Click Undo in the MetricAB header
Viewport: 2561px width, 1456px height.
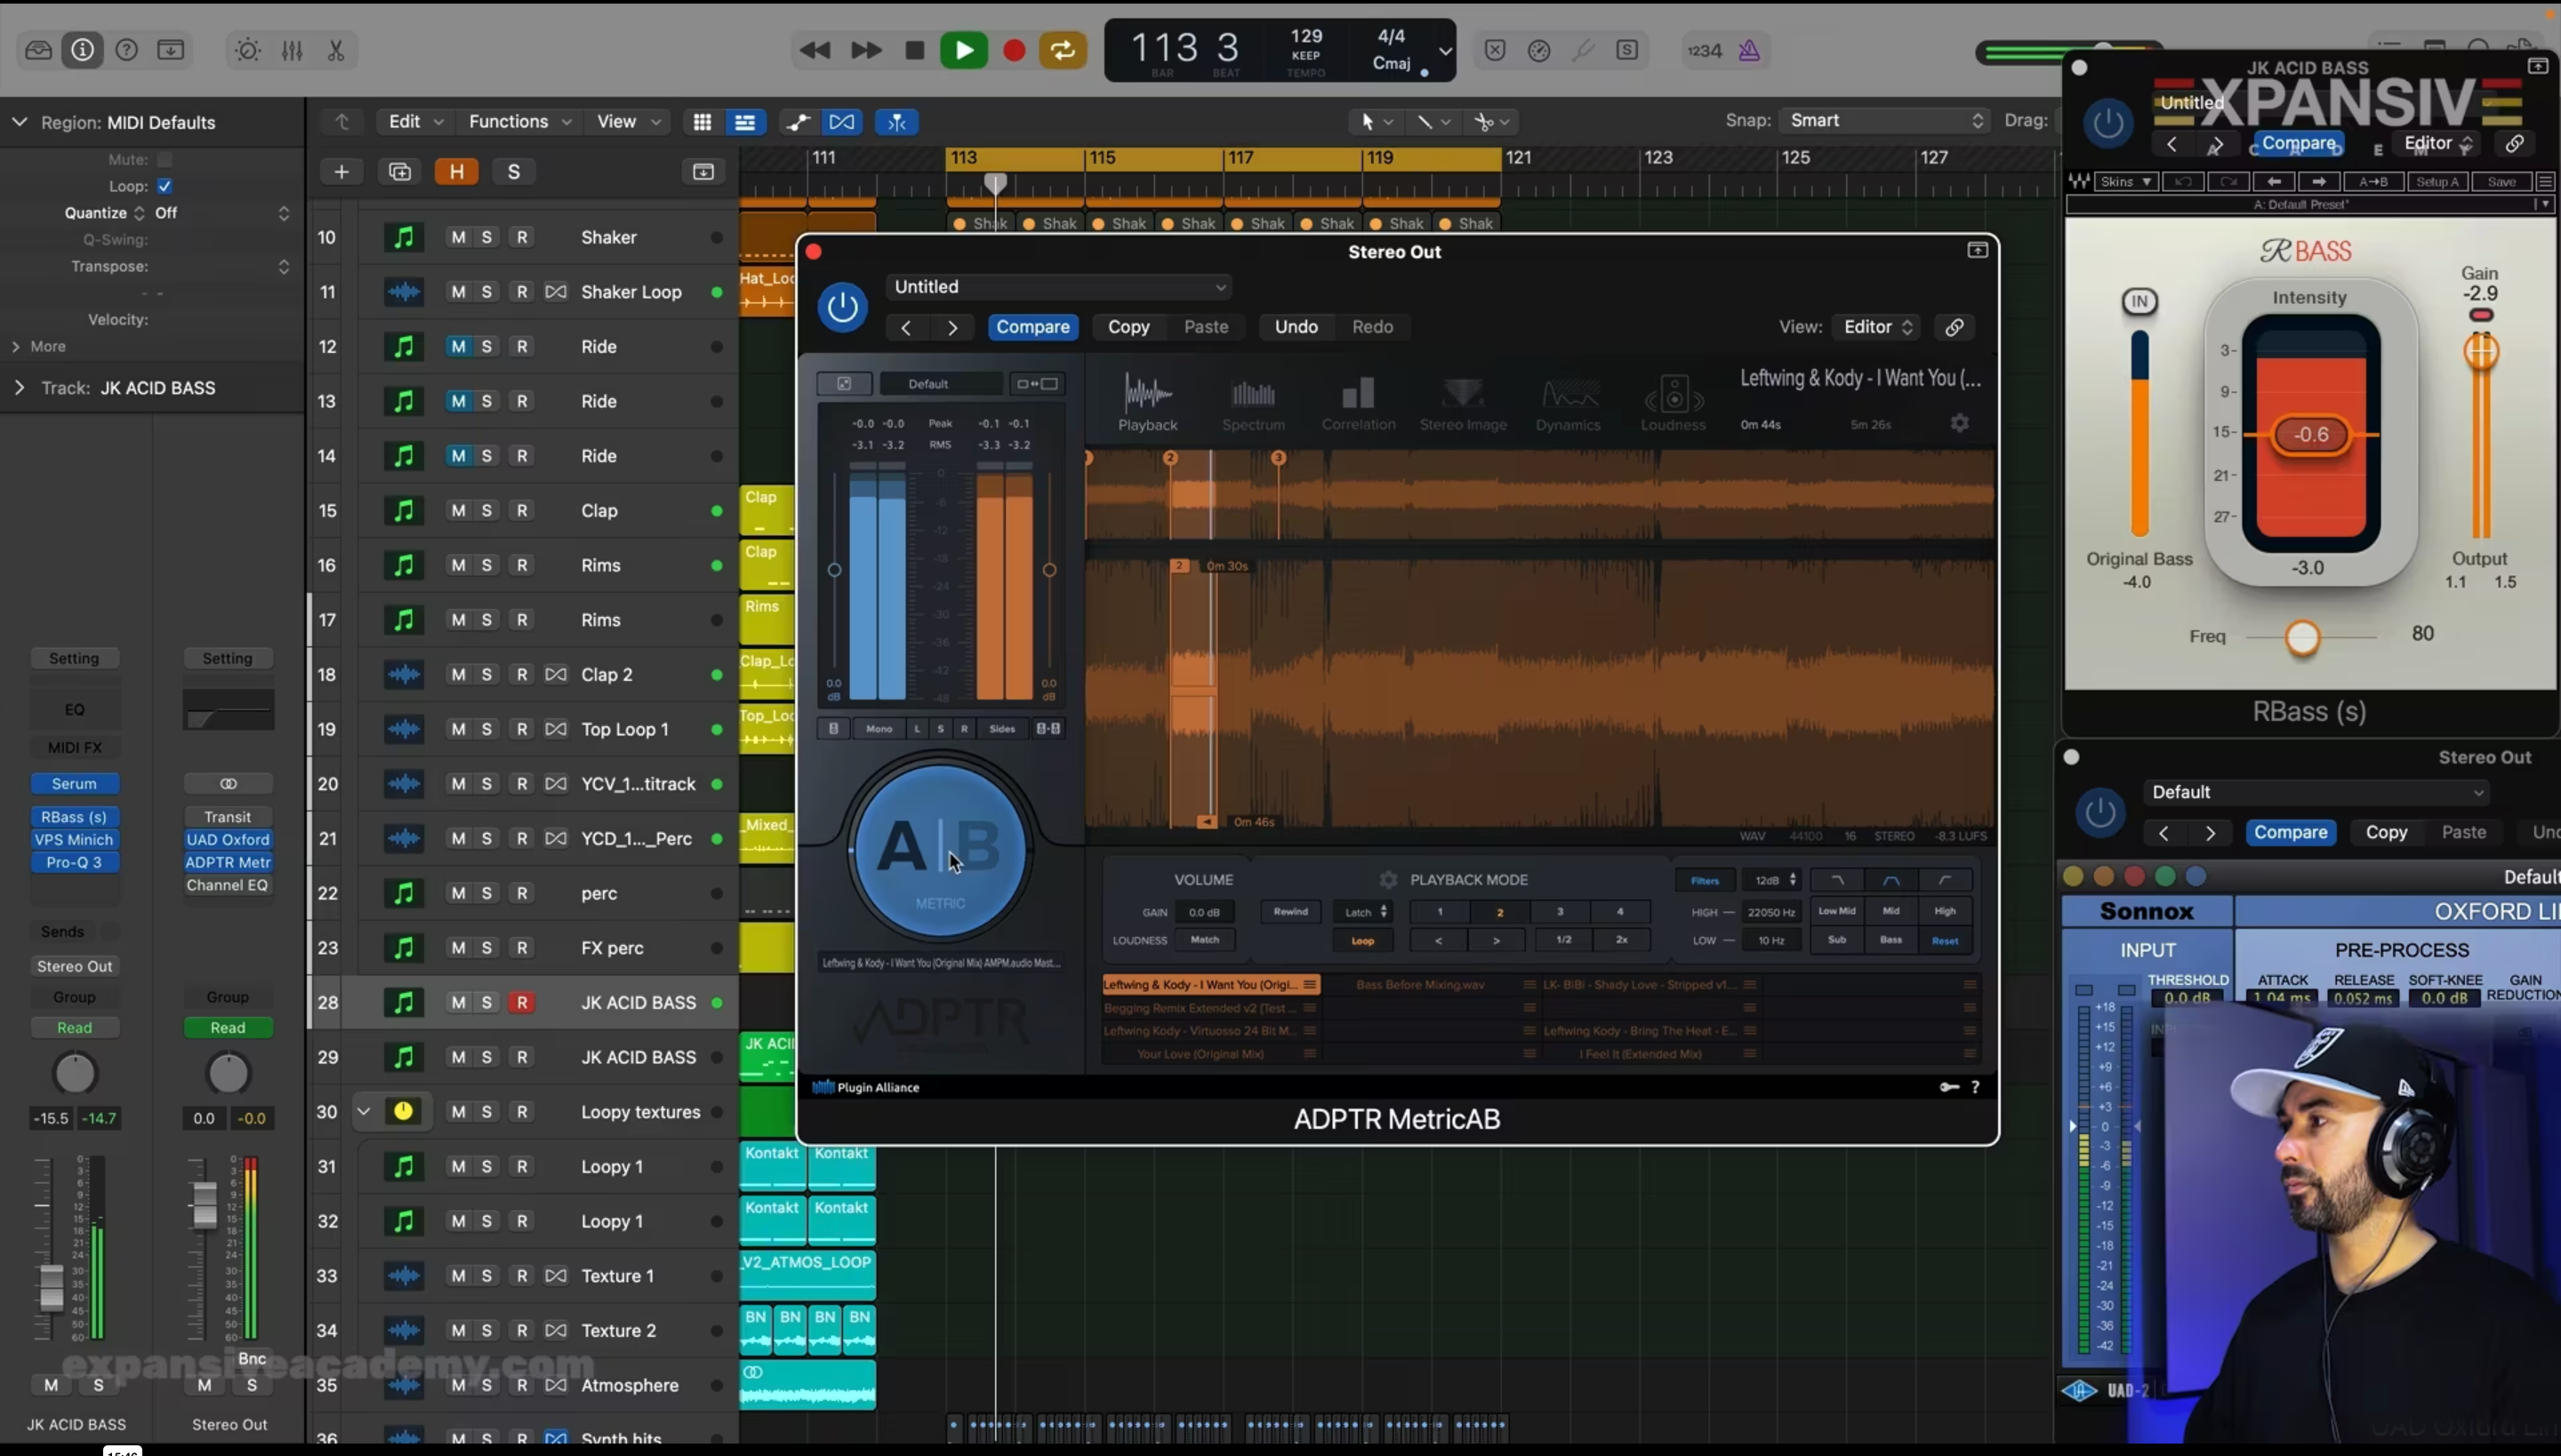tap(1296, 327)
